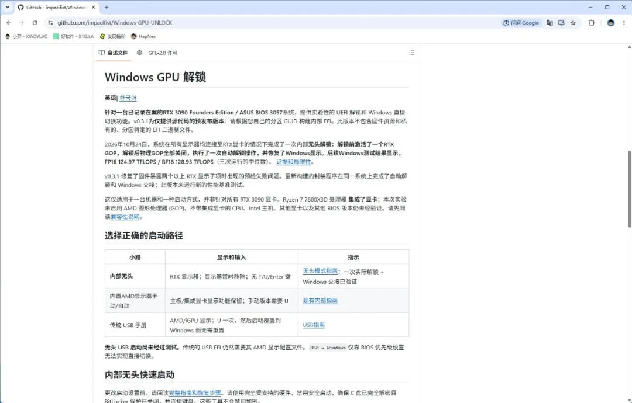Open a new tab with plus button
The image size is (632, 403).
(107, 7)
